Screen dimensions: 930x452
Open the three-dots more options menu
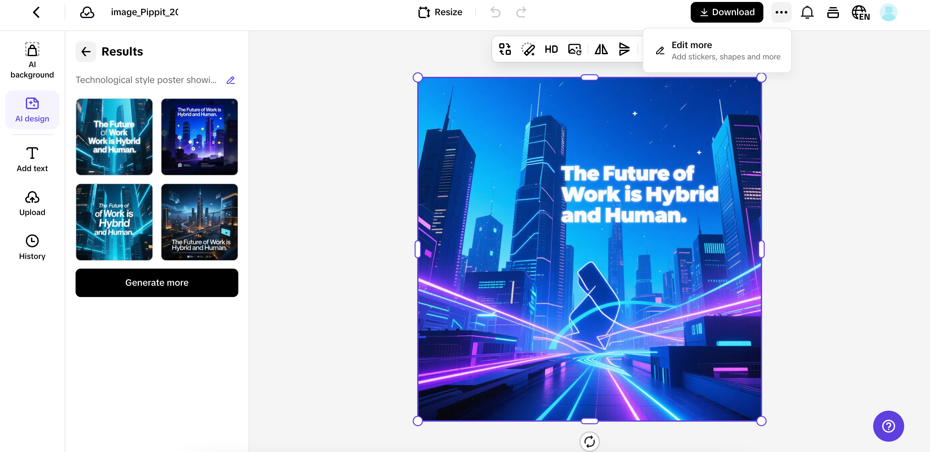tap(781, 12)
